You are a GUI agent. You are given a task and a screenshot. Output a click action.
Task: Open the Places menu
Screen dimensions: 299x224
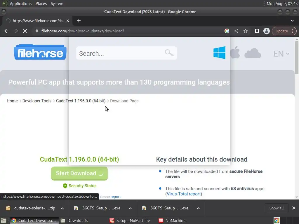click(41, 3)
